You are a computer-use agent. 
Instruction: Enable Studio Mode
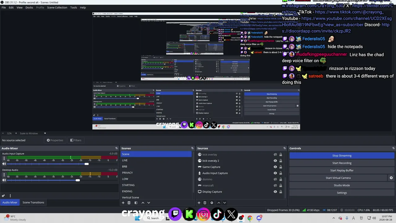[342, 185]
